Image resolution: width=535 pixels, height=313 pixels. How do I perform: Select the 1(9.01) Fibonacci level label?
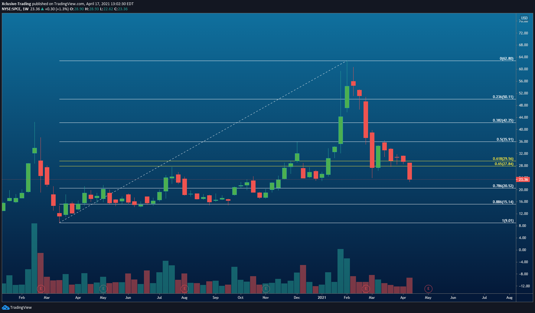coord(507,221)
